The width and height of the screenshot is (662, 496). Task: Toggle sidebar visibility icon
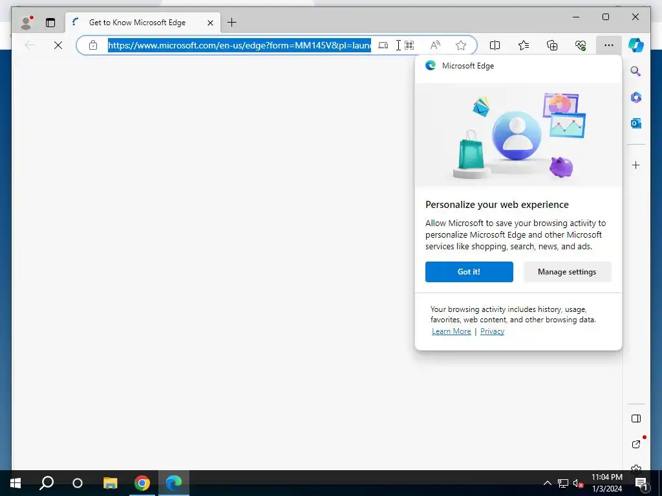click(x=636, y=418)
